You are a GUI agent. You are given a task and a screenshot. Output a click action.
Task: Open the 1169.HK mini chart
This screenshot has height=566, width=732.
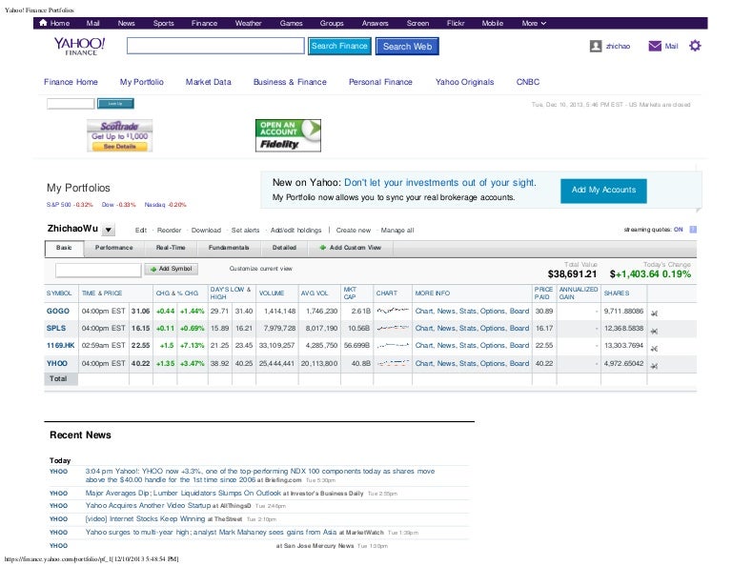[x=393, y=345]
